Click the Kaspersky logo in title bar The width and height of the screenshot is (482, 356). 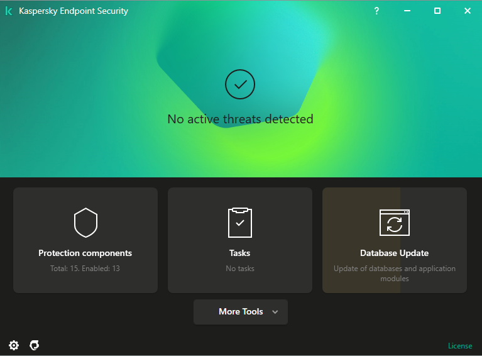(9, 11)
